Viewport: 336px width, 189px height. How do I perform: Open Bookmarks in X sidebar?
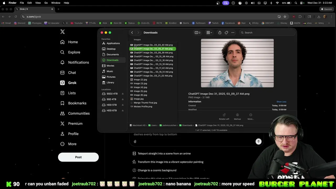coord(73,103)
